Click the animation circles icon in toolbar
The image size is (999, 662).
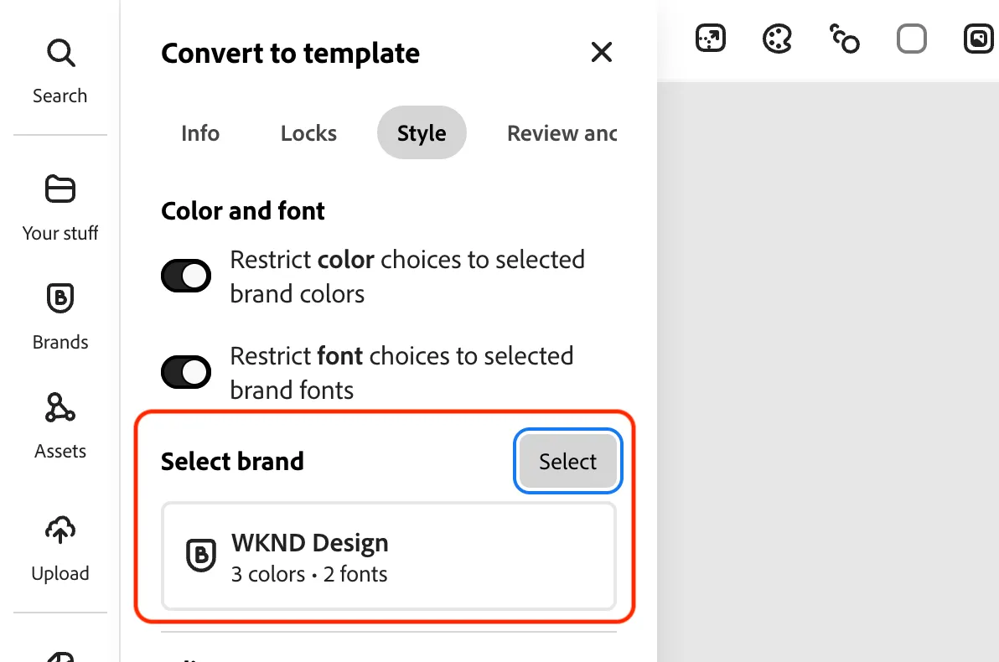click(x=844, y=39)
